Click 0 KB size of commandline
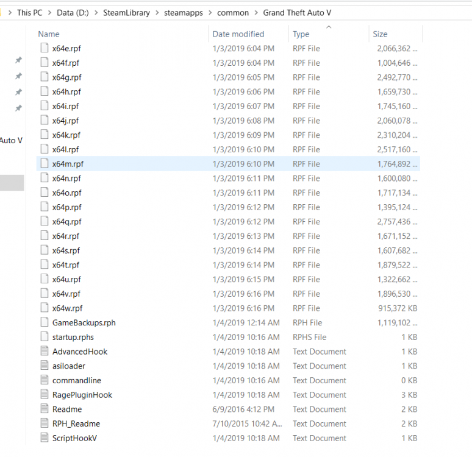 [x=409, y=380]
